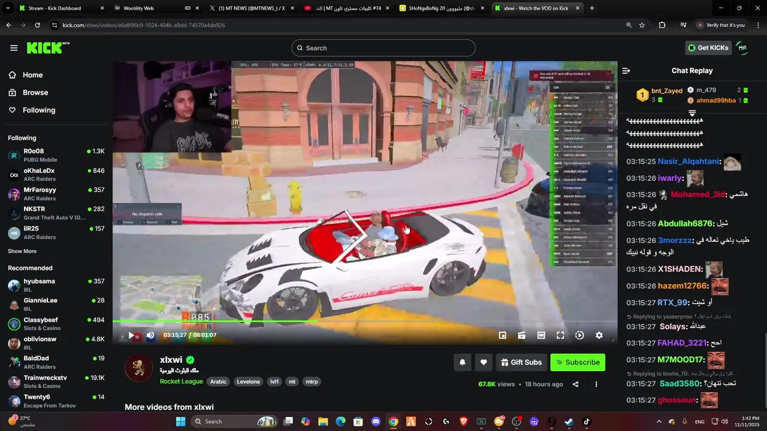Screen dimensions: 767x431
Task: Open browser zoom magnifier icon
Action: tap(629, 25)
